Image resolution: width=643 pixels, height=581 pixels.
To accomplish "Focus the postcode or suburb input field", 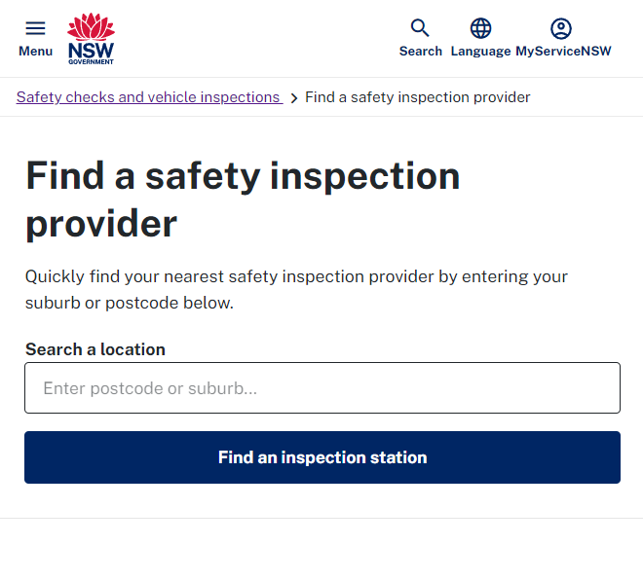I will (x=322, y=387).
